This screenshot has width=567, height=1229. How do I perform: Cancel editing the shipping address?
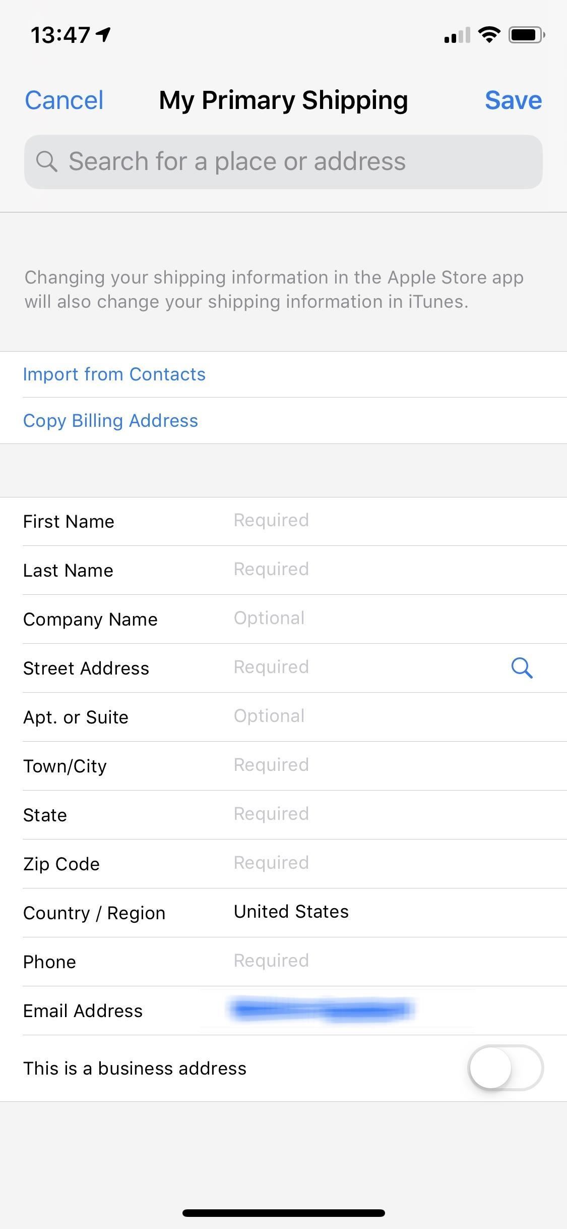click(64, 100)
